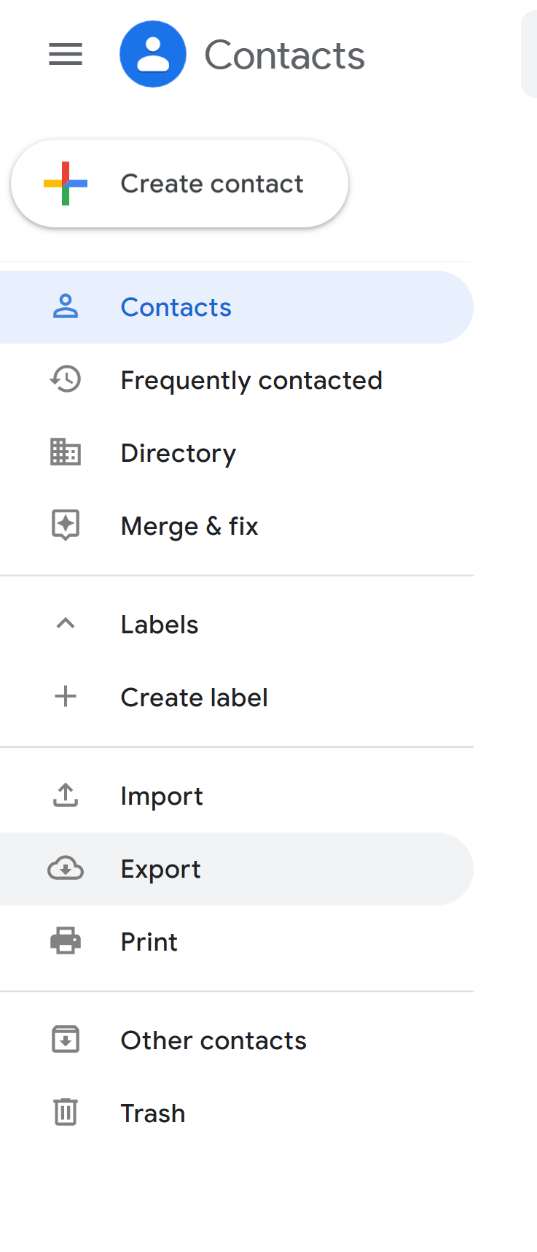537x1252 pixels.
Task: Collapse the Labels section chevron
Action: (x=66, y=623)
